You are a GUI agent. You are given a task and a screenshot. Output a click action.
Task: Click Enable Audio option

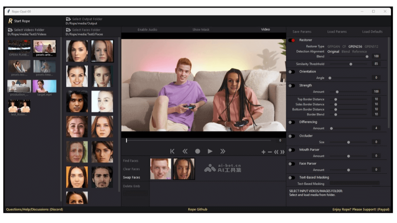pos(147,30)
